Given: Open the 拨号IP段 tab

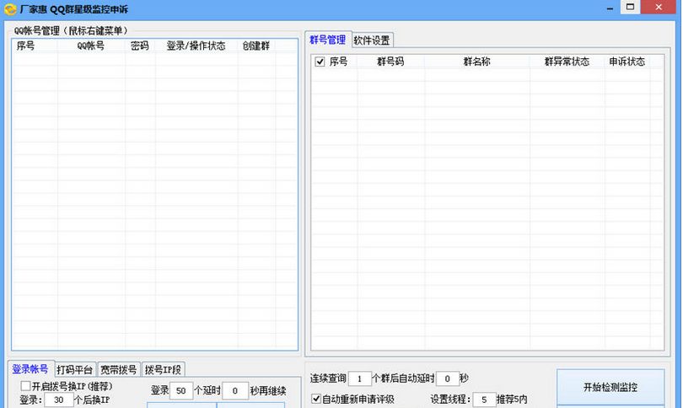Looking at the screenshot, I should 164,370.
